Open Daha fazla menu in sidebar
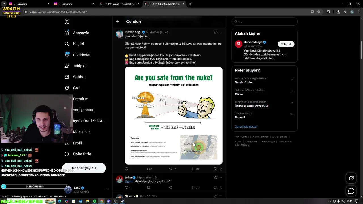363x204 pixels. tap(78, 154)
